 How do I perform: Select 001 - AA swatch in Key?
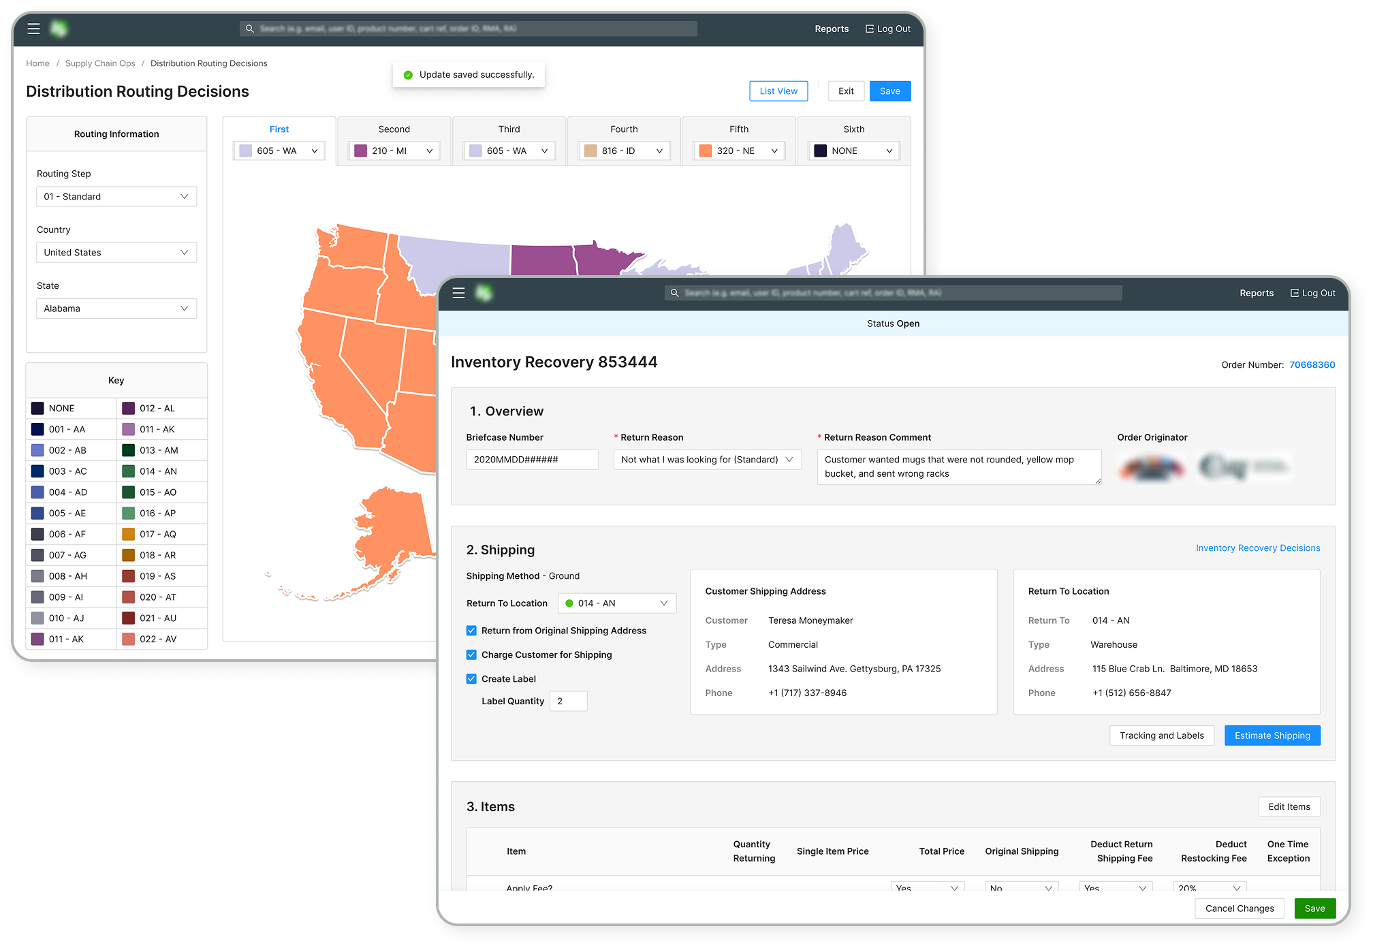tap(37, 430)
